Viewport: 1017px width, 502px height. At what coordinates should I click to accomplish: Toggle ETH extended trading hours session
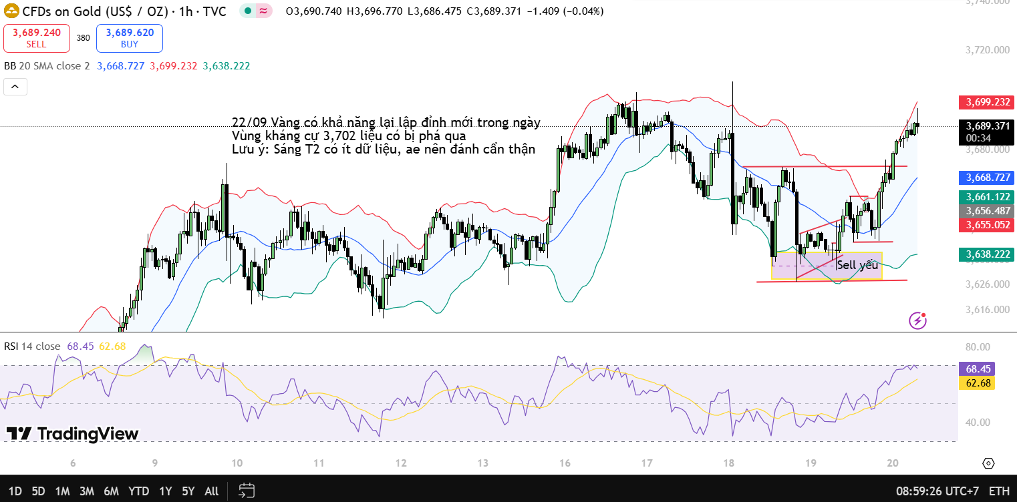coord(1000,491)
